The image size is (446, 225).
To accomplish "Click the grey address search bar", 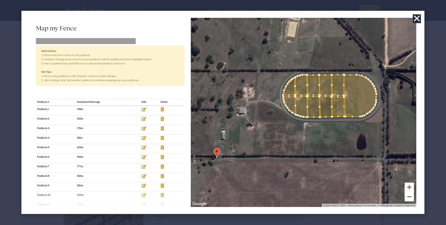I will click(86, 41).
